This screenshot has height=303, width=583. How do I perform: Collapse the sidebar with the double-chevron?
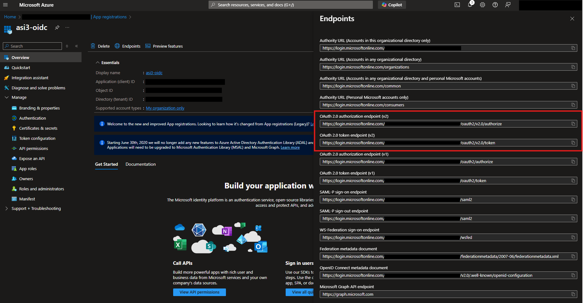click(x=76, y=46)
